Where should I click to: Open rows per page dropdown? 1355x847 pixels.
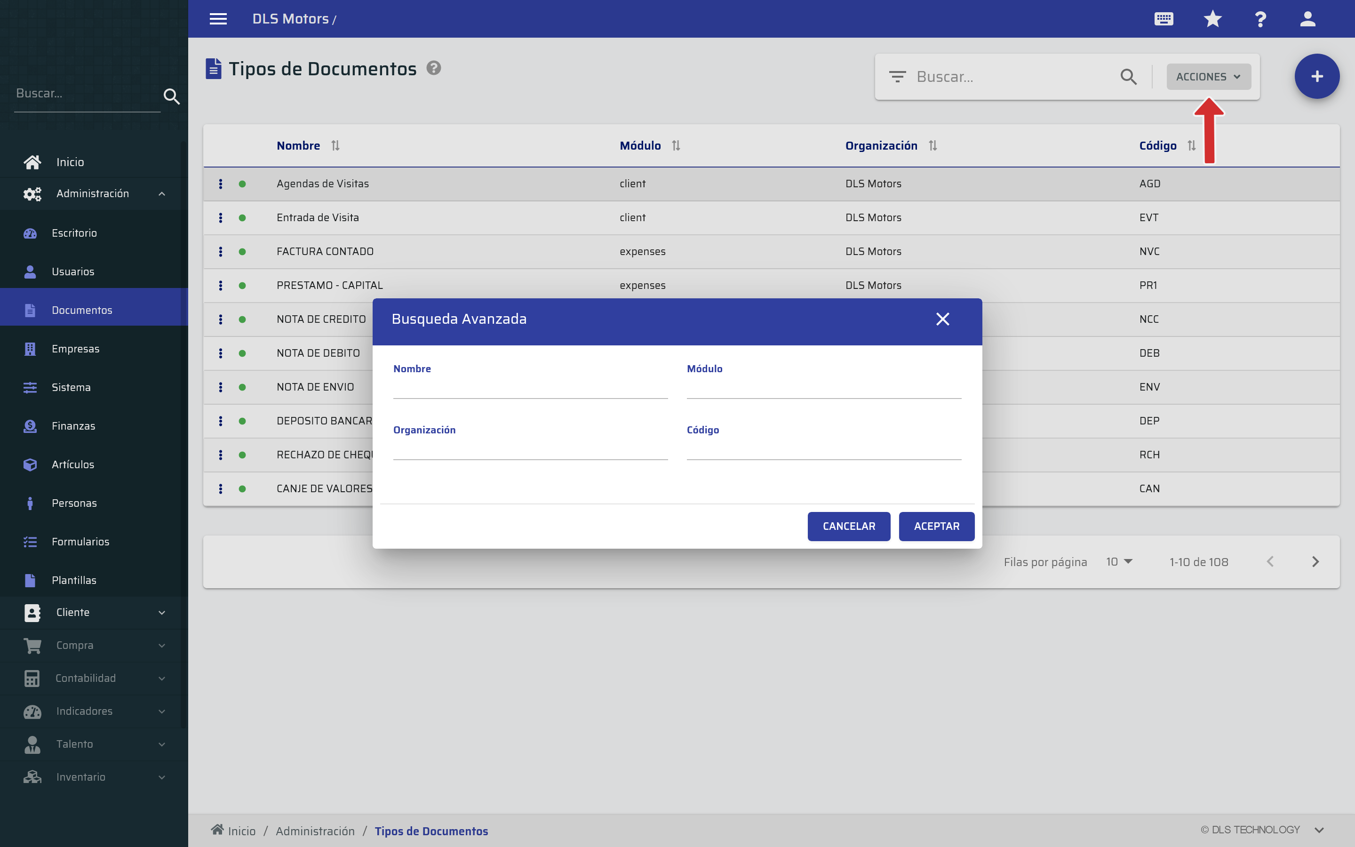click(1119, 561)
